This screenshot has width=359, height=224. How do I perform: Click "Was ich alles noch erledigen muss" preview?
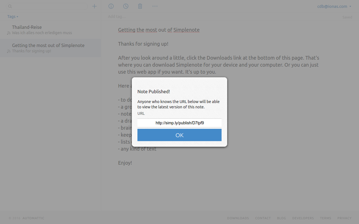[42, 33]
